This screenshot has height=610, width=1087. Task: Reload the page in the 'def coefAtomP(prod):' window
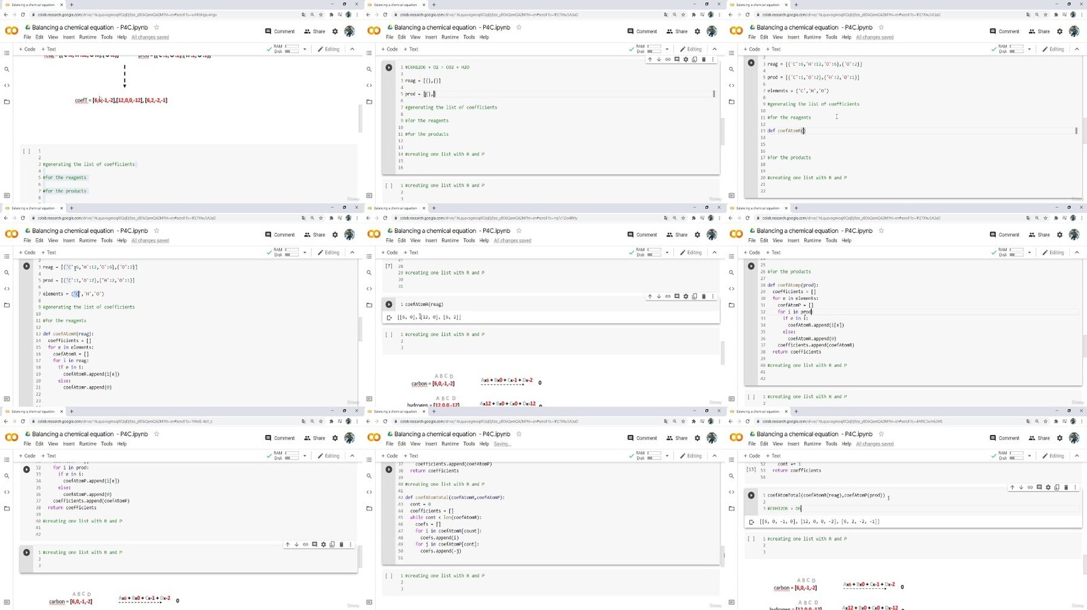coord(747,218)
